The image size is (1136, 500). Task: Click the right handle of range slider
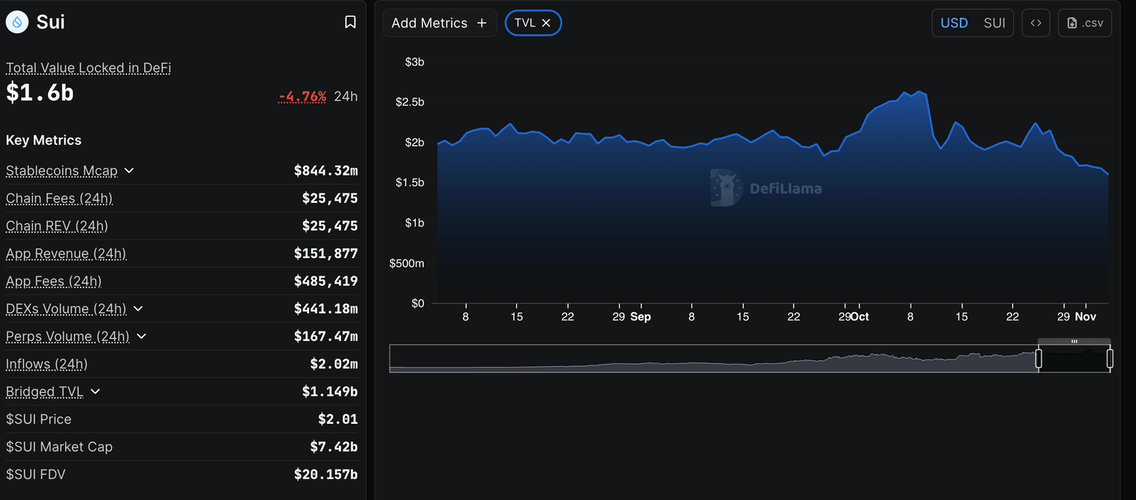1109,359
